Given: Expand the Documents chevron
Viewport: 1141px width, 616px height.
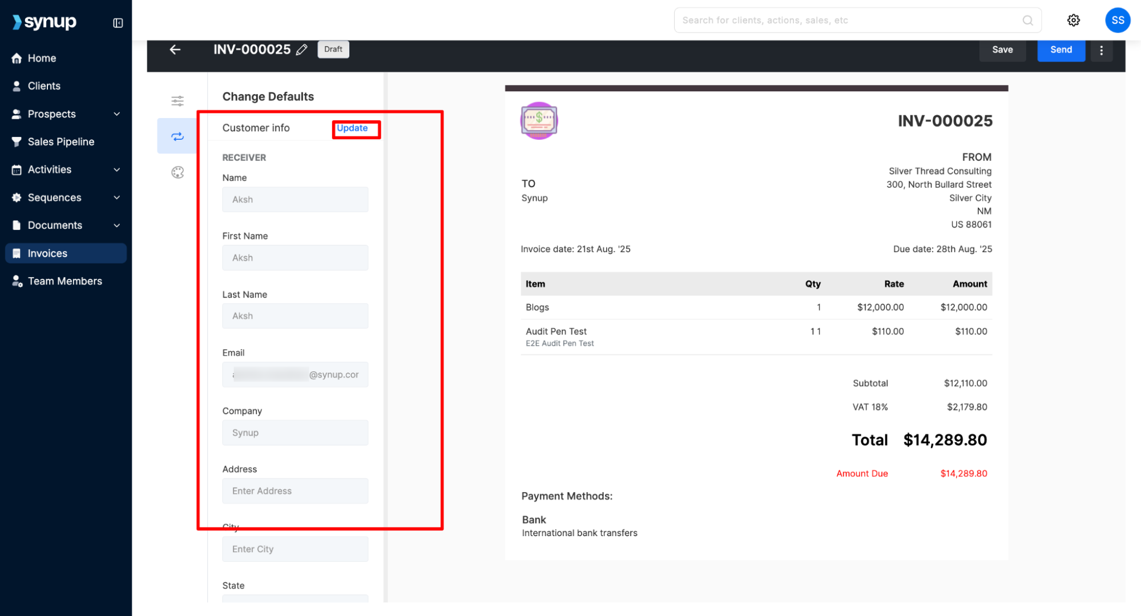Looking at the screenshot, I should [x=117, y=225].
